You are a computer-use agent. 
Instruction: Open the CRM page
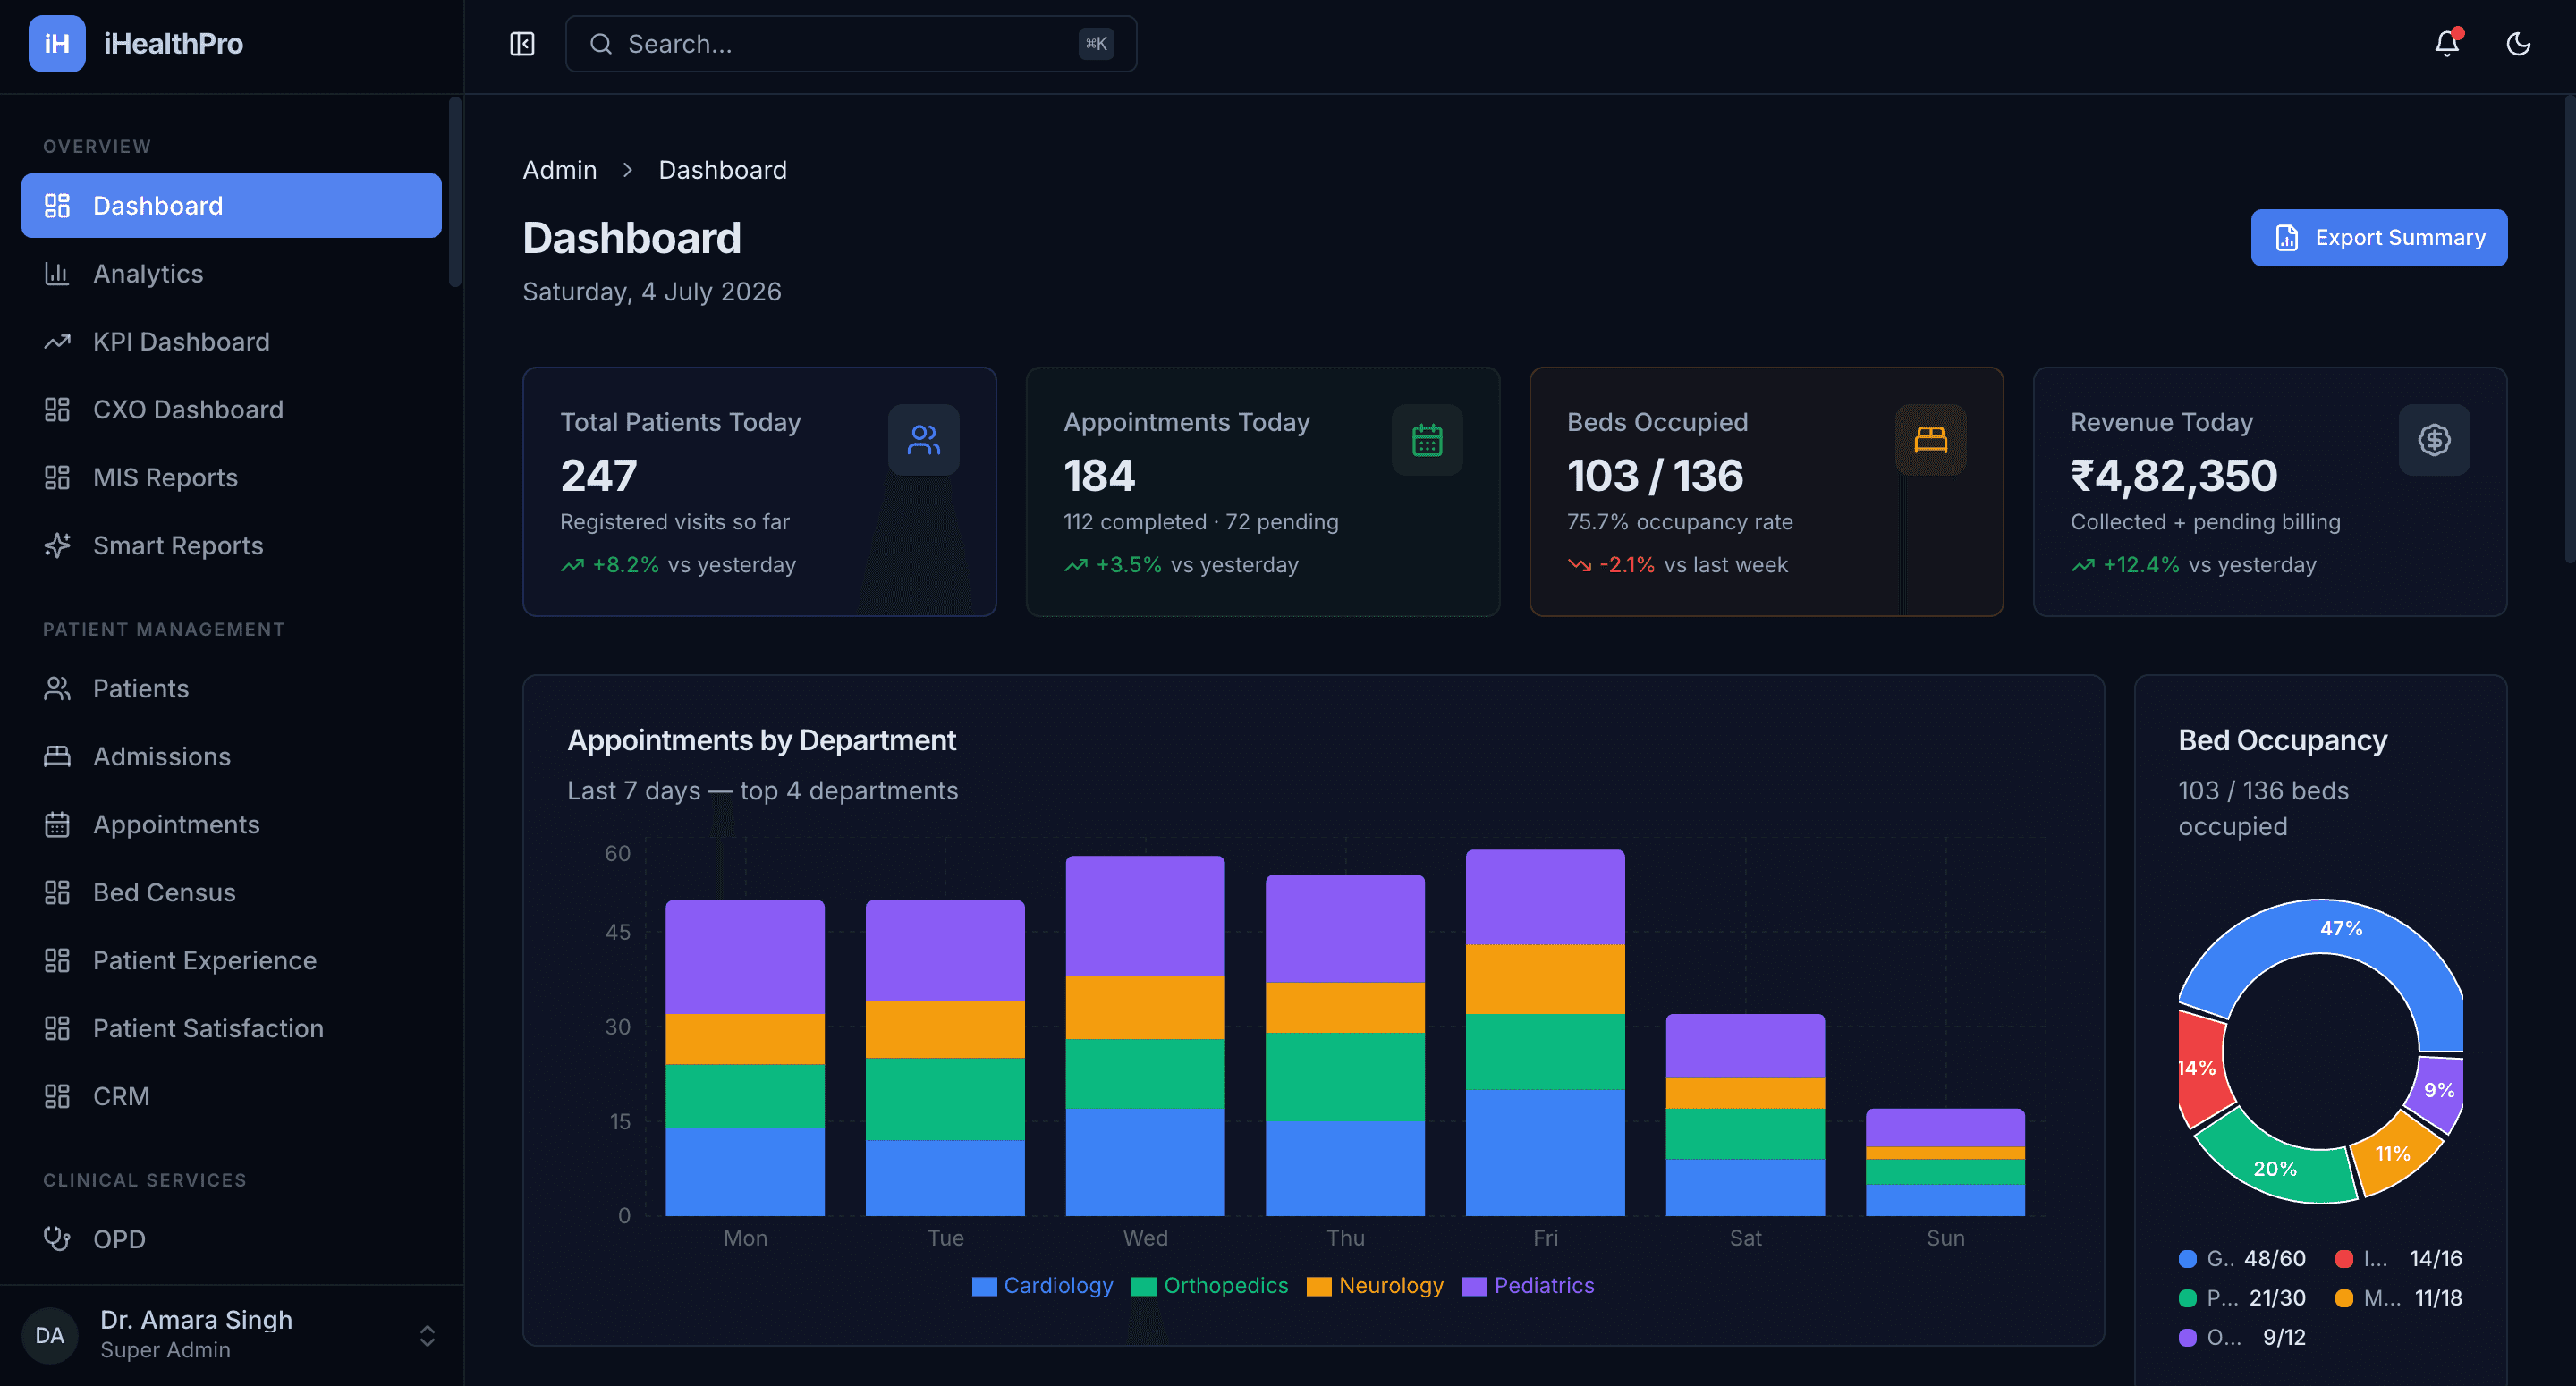(231, 1097)
